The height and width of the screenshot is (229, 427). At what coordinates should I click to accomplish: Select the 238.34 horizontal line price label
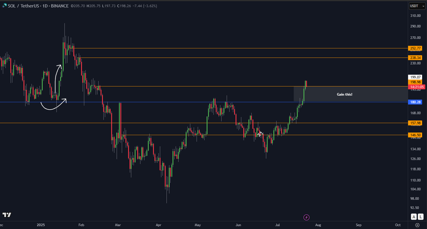click(x=415, y=58)
